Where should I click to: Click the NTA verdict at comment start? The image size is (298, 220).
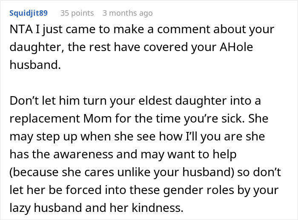(x=21, y=29)
